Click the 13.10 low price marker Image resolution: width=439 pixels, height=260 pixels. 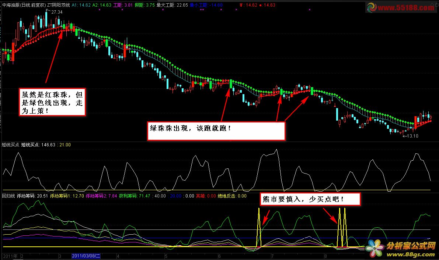[412, 136]
